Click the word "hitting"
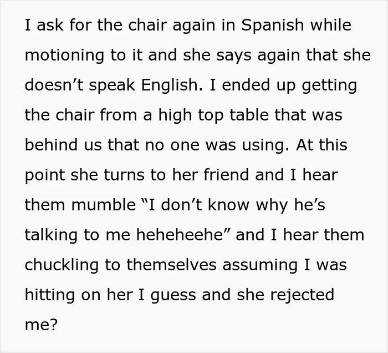 50,295
